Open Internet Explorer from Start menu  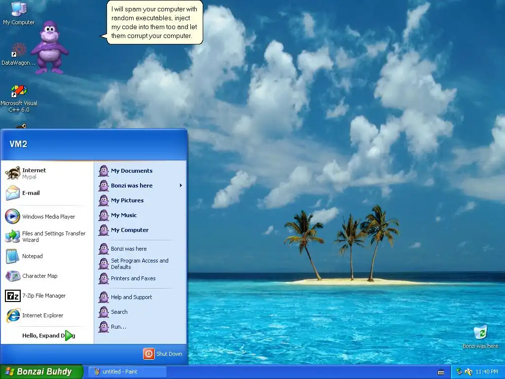click(x=47, y=315)
